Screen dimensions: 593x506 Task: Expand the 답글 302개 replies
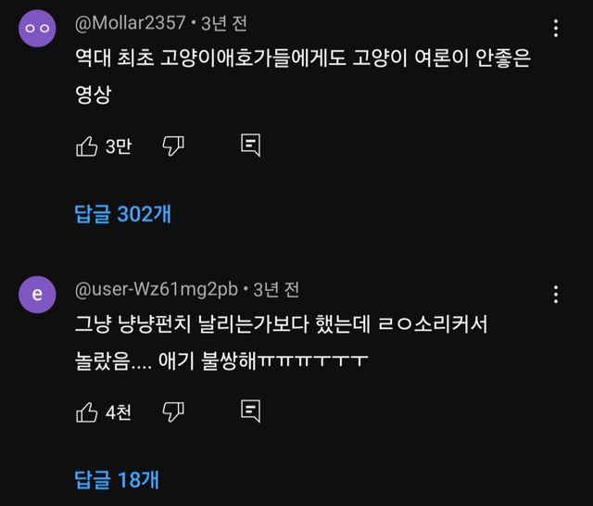click(x=122, y=214)
